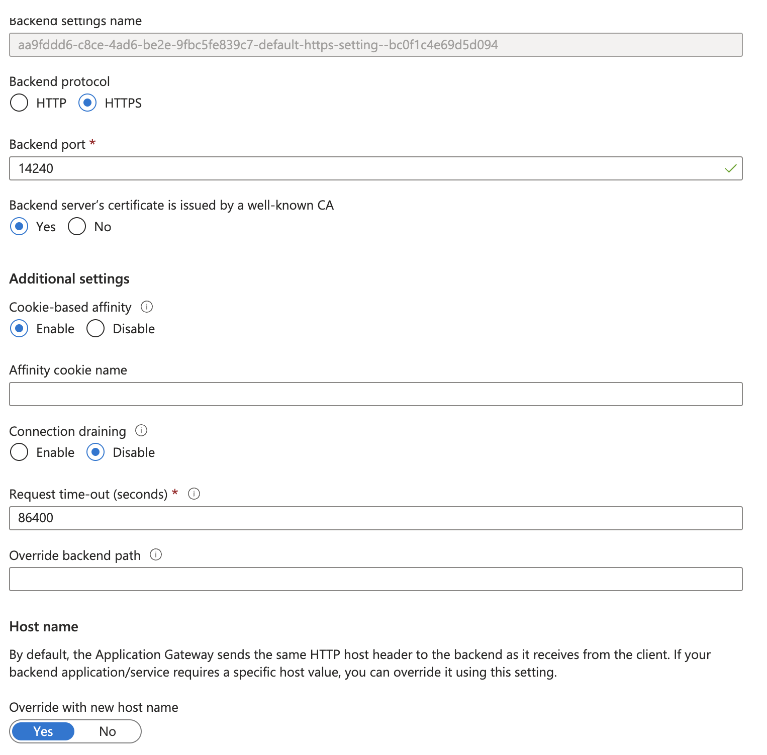Click the Backend settings name field
767x755 pixels.
375,45
